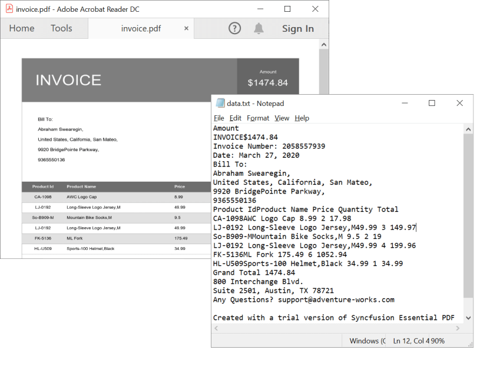Screen dimensions: 500x373
Task: Click 'Sports-100 Helmet,Black' in PDF table
Action: click(91, 248)
